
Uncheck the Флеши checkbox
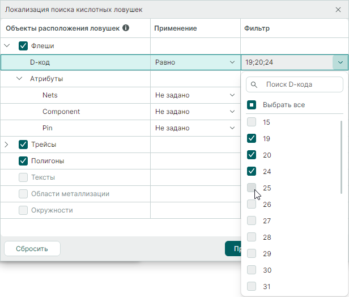pyautogui.click(x=23, y=46)
